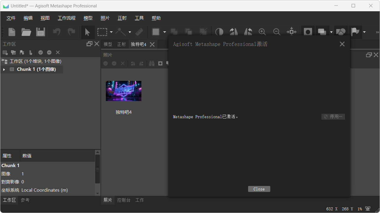Select the 工作区 root tree item

35,61
